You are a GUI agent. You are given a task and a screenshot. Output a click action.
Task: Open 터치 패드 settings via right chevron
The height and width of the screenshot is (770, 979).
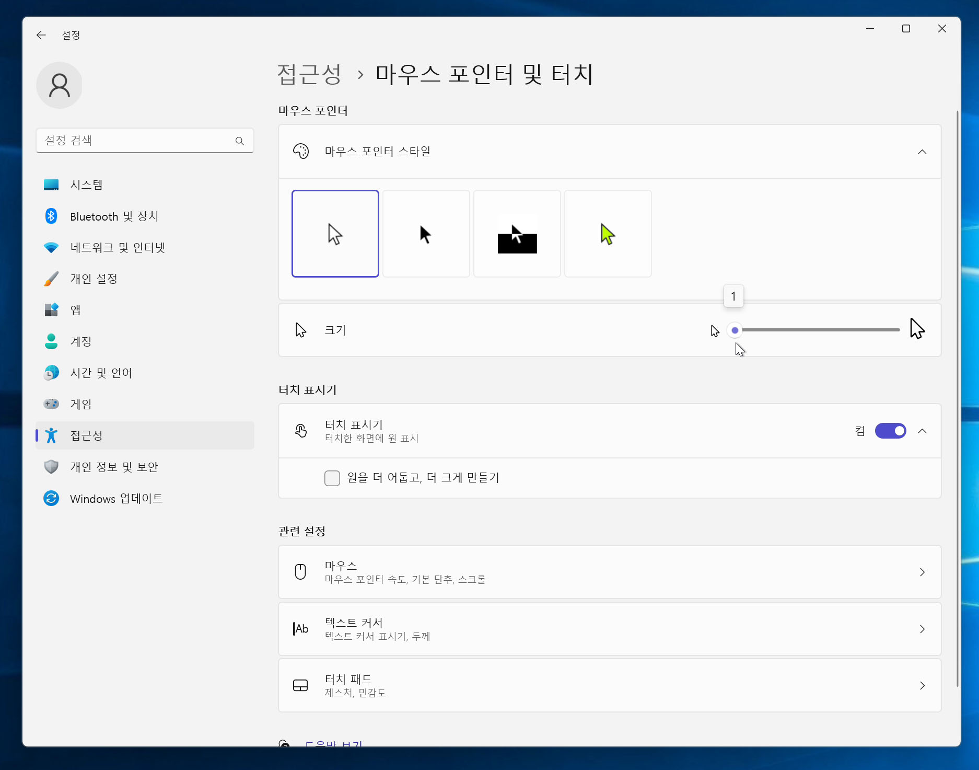tap(922, 685)
